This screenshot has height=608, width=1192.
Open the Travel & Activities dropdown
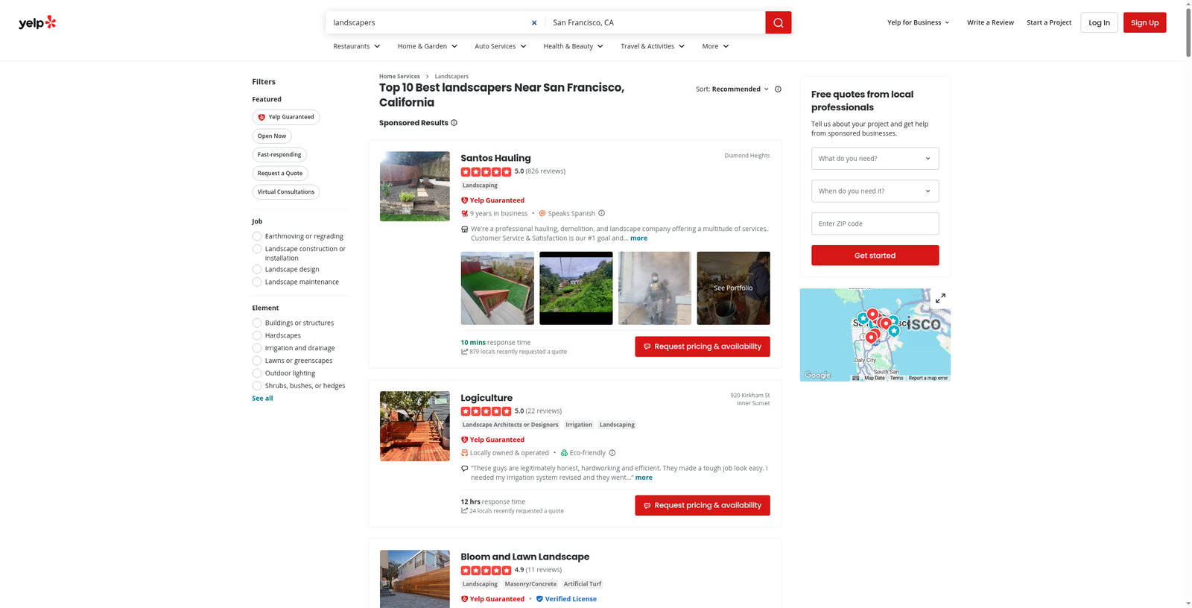coord(653,46)
